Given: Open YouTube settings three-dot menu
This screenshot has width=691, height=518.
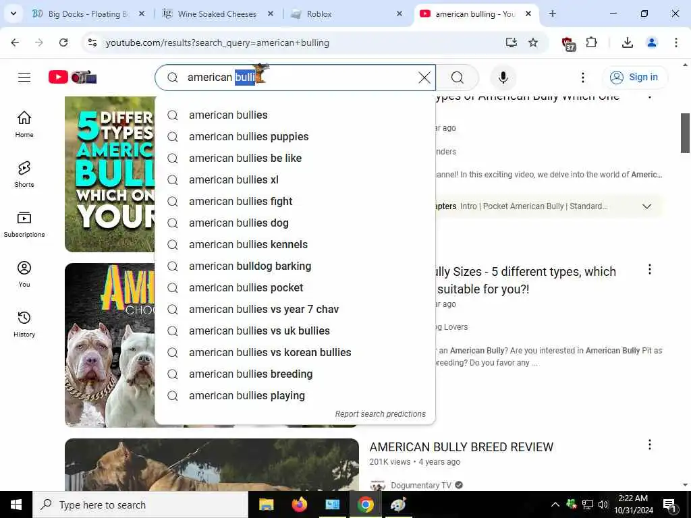Looking at the screenshot, I should [x=582, y=78].
